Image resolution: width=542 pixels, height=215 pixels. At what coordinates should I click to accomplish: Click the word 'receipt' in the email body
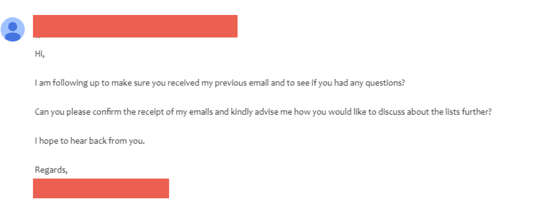tap(158, 112)
